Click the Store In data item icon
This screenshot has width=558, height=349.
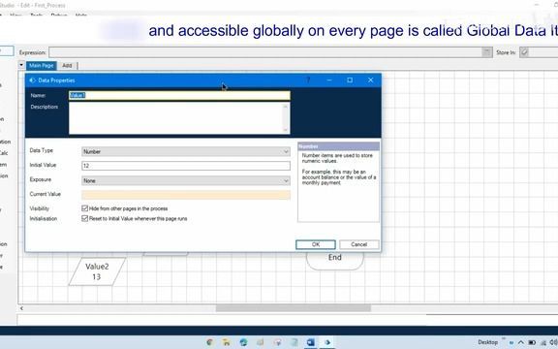[x=524, y=52]
